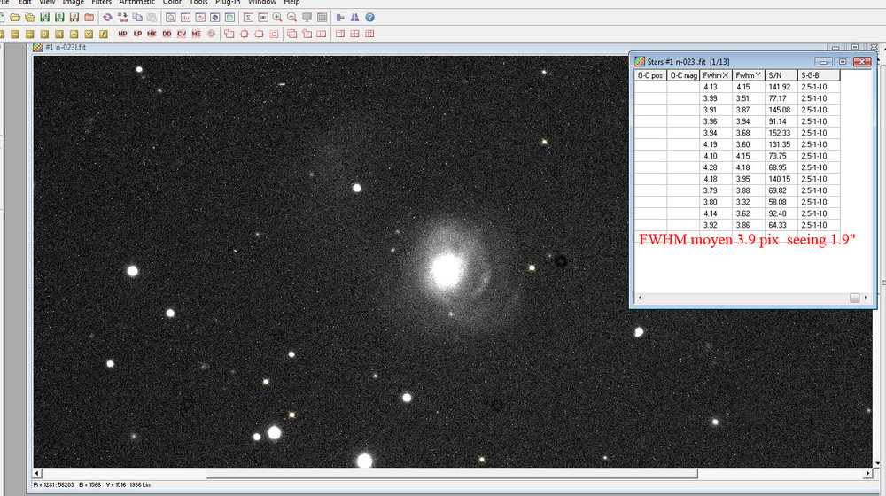This screenshot has width=886, height=496.
Task: Click the #1 n-023l.fit image window title
Action: click(66, 48)
